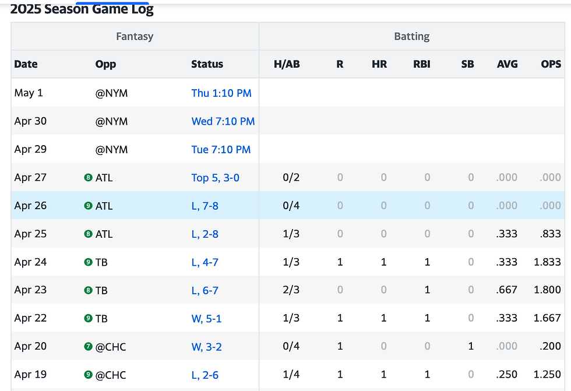Open the live Top 5, 3-0 game
The image size is (571, 391).
tap(215, 178)
